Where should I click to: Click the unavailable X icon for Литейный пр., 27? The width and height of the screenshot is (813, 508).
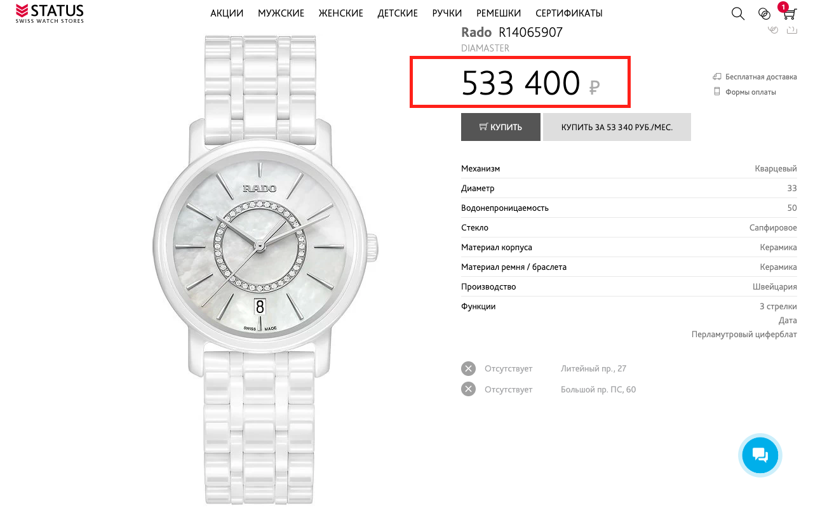click(x=468, y=369)
